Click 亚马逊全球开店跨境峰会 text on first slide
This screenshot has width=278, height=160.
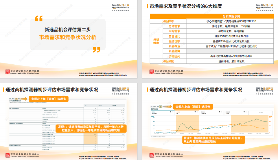pos(25,71)
